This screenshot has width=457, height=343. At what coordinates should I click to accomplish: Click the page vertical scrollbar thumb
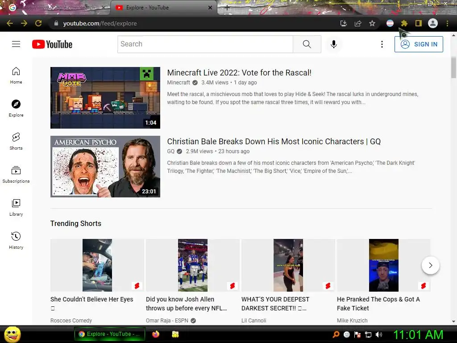(453, 68)
